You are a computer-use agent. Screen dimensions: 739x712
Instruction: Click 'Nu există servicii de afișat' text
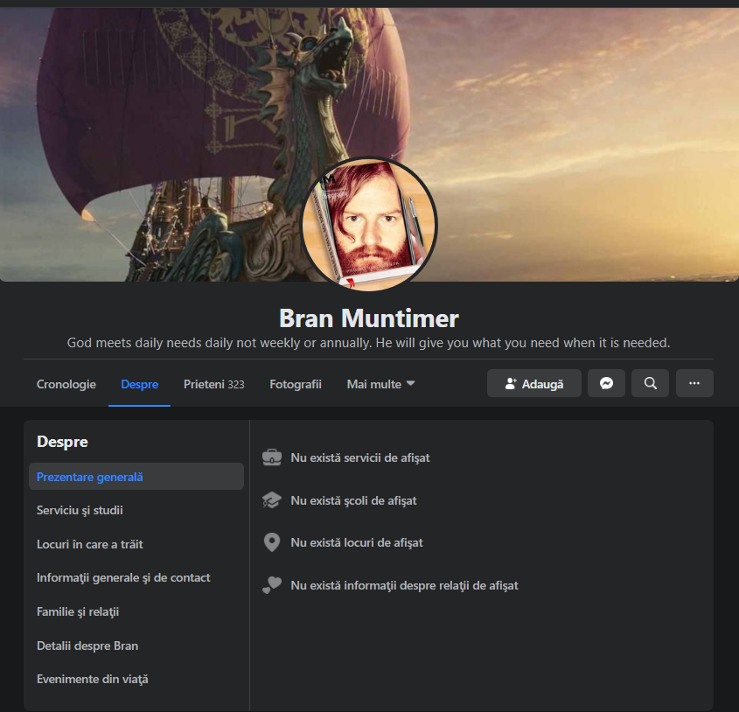click(x=360, y=457)
